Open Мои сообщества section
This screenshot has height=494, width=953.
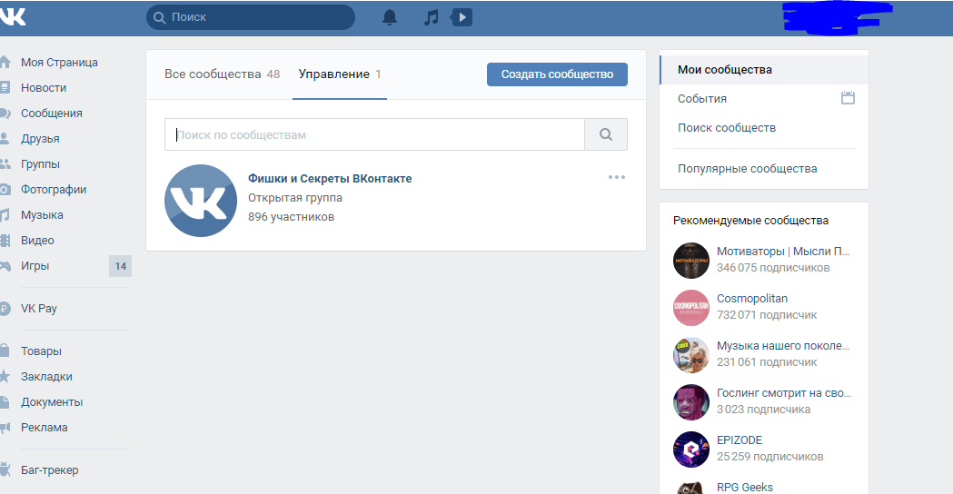[764, 70]
